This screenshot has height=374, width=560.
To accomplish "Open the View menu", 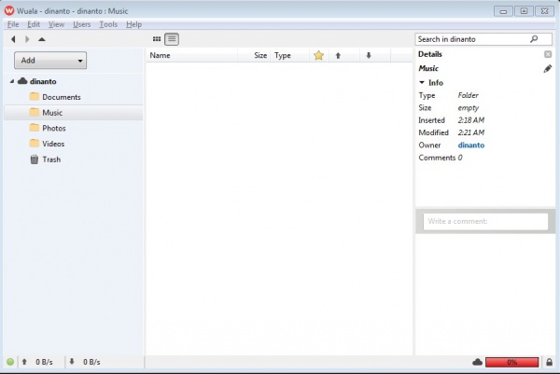I will tap(56, 24).
